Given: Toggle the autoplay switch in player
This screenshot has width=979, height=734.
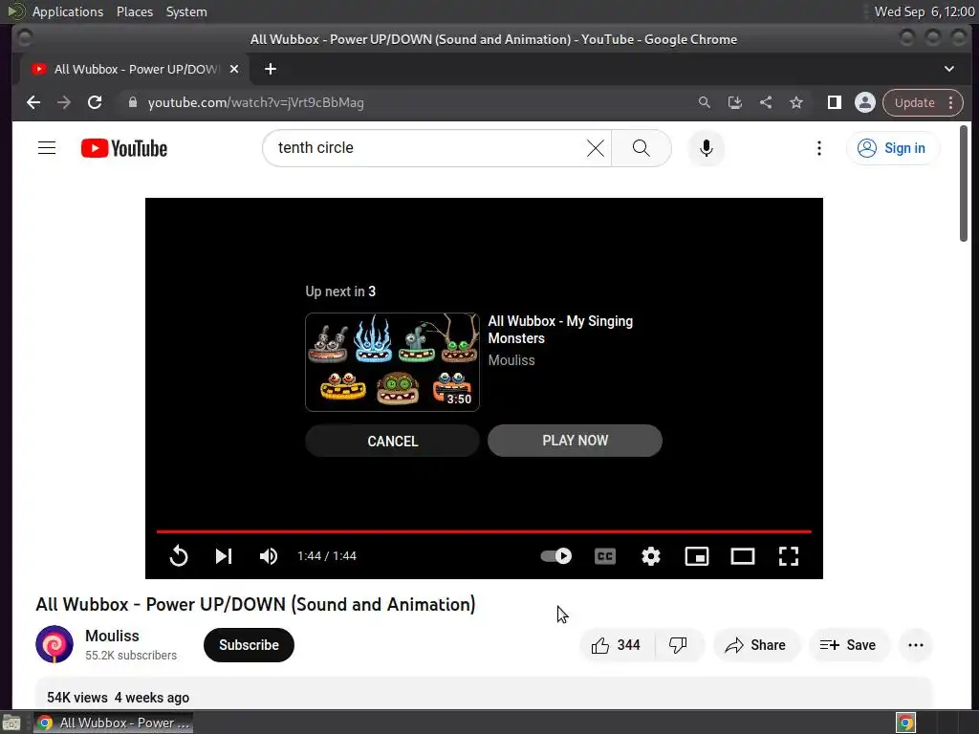Looking at the screenshot, I should [555, 555].
